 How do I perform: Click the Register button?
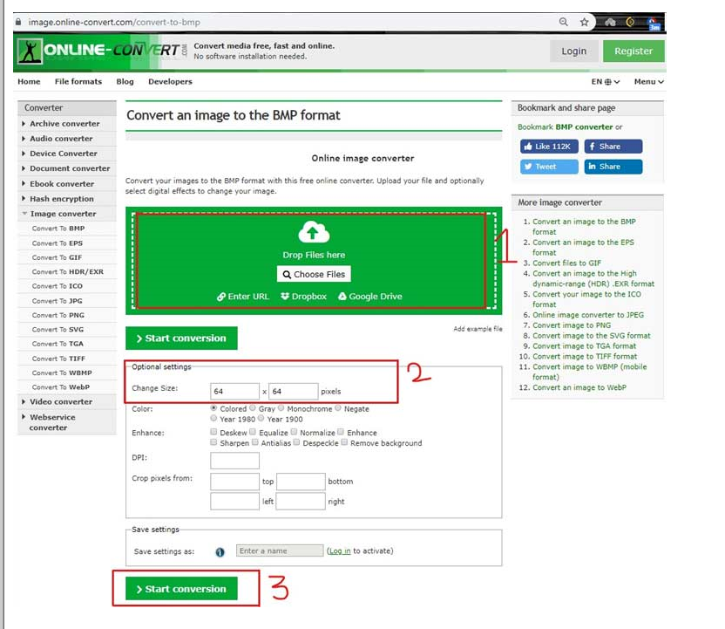[634, 51]
